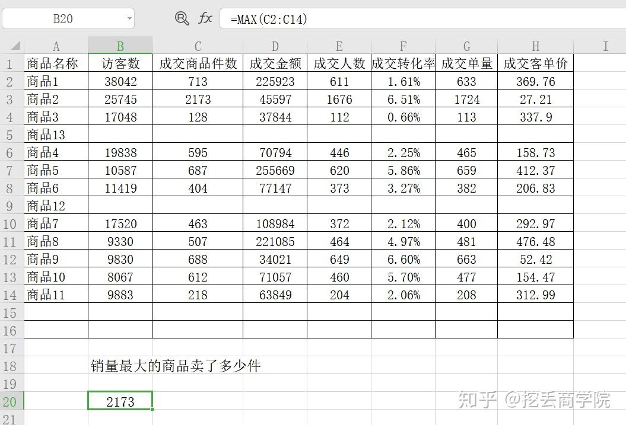626x425 pixels.
Task: Select column H header
Action: (x=535, y=46)
